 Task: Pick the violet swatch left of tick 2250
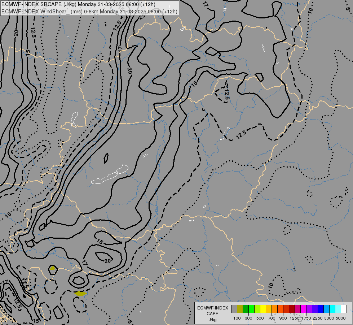[315, 309]
